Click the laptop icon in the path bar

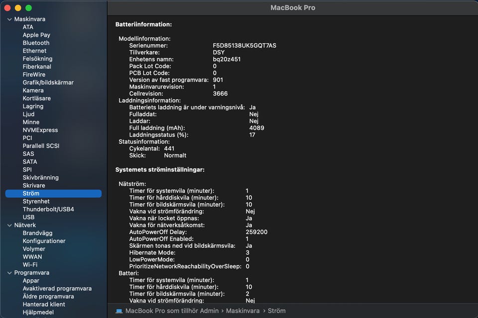tap(119, 311)
